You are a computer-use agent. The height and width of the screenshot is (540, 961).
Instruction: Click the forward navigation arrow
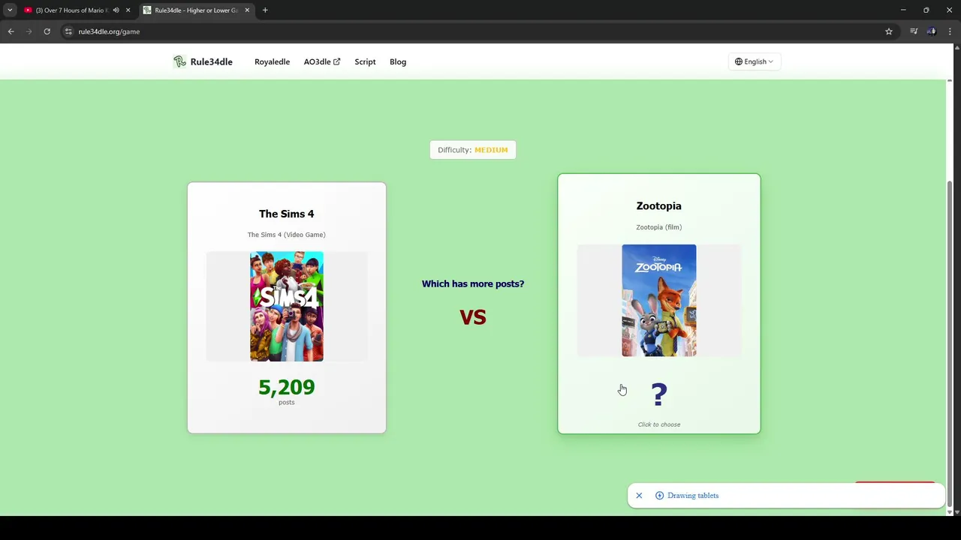[29, 31]
